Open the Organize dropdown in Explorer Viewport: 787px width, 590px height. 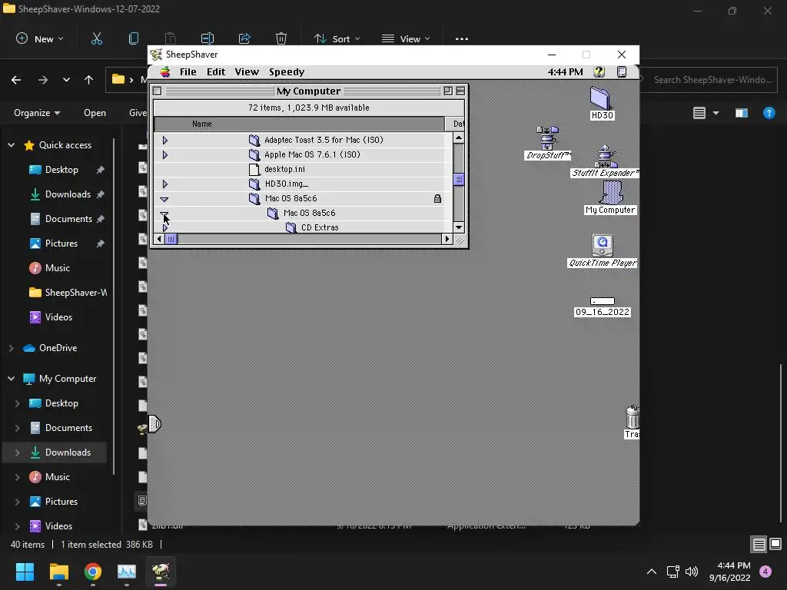(37, 113)
